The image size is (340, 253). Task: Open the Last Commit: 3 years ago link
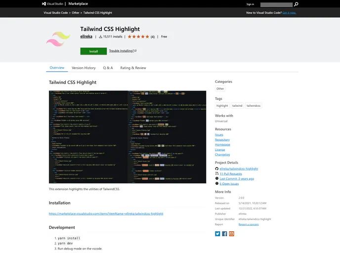237,179
